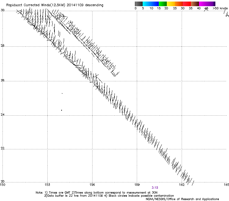Click the 'Times are GMT' note line
This screenshot has width=229, height=201.
click(x=97, y=193)
